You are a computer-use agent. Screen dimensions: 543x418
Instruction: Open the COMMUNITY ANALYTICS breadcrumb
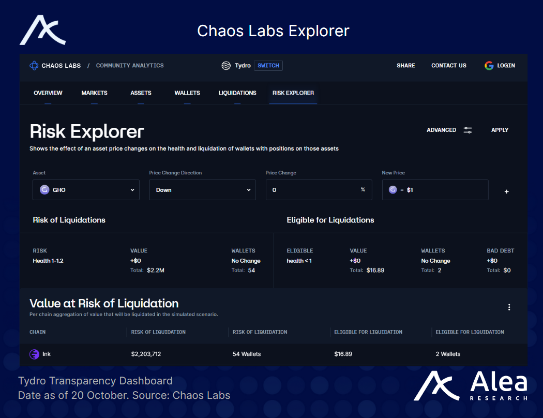pyautogui.click(x=130, y=66)
